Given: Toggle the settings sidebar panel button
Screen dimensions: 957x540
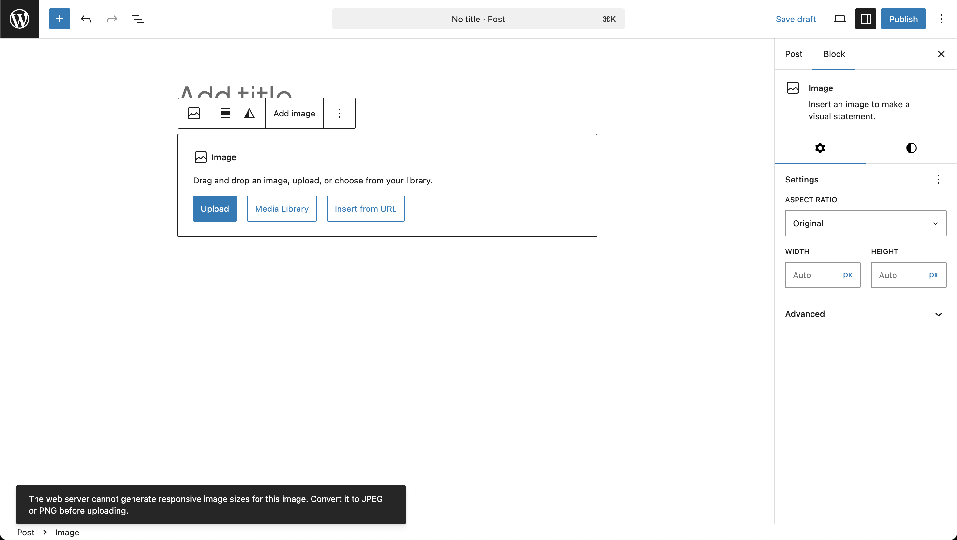Looking at the screenshot, I should pyautogui.click(x=866, y=19).
